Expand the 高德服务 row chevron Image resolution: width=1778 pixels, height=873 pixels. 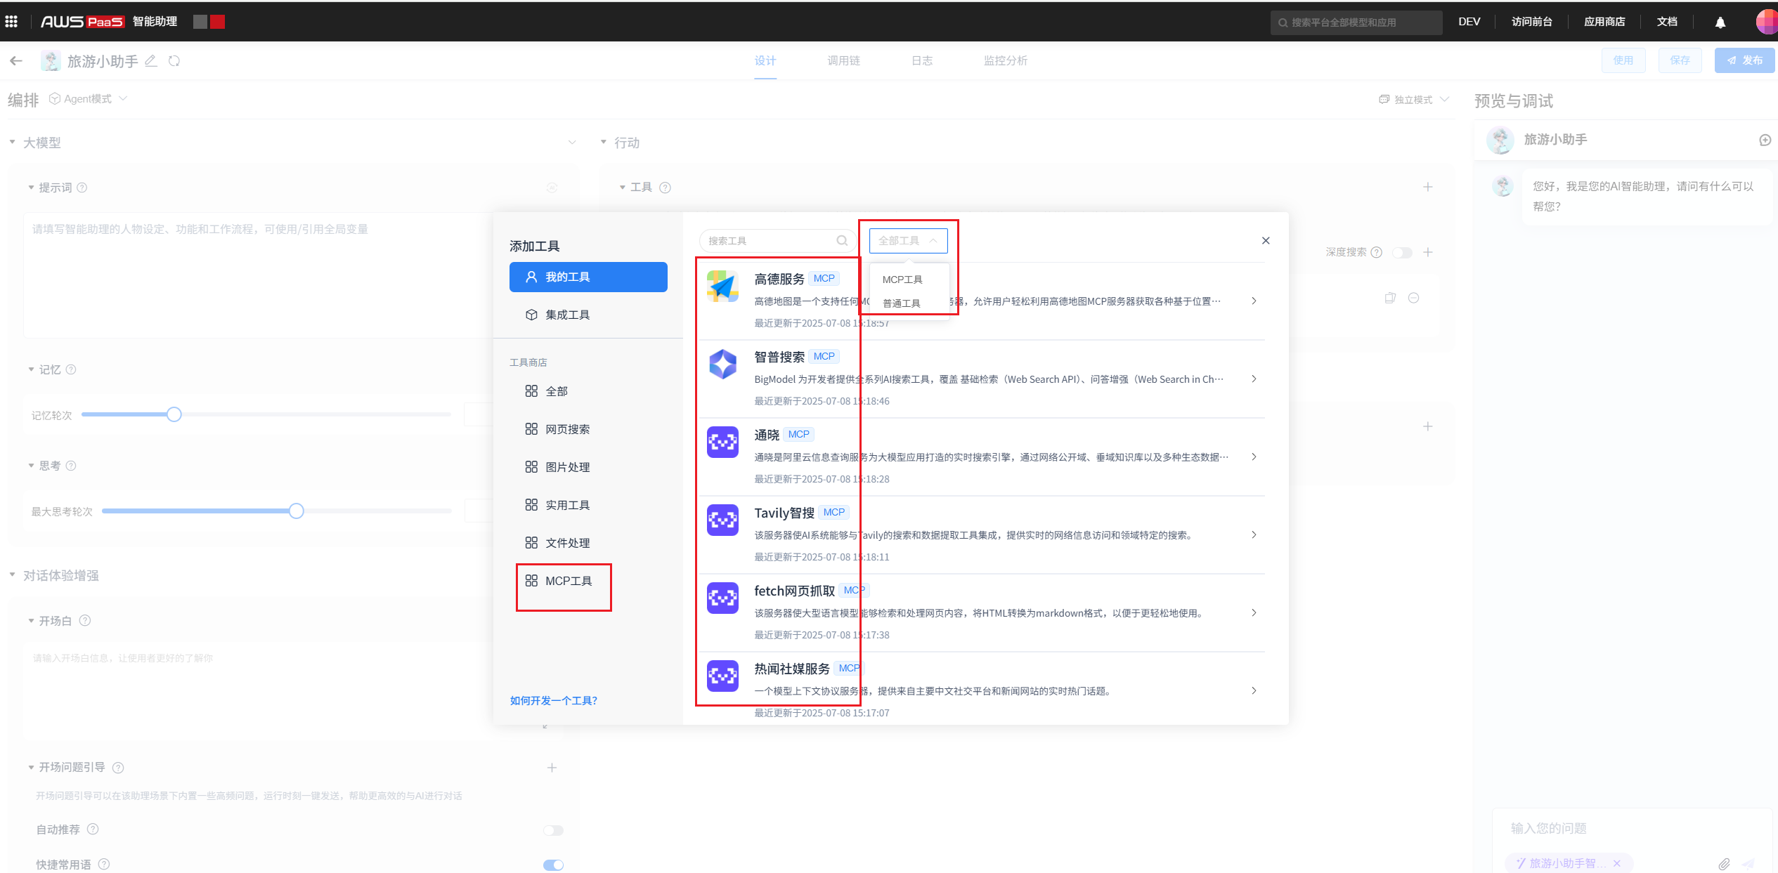(1254, 301)
